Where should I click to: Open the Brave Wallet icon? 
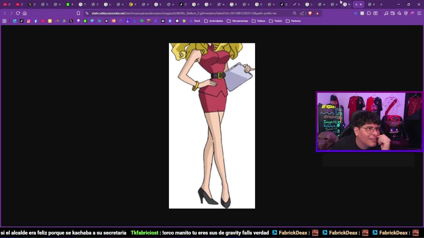tap(393, 13)
